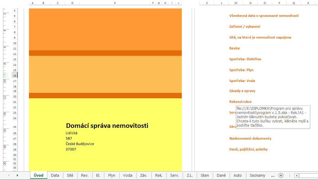Go to the El. sheet tab

[98, 175]
